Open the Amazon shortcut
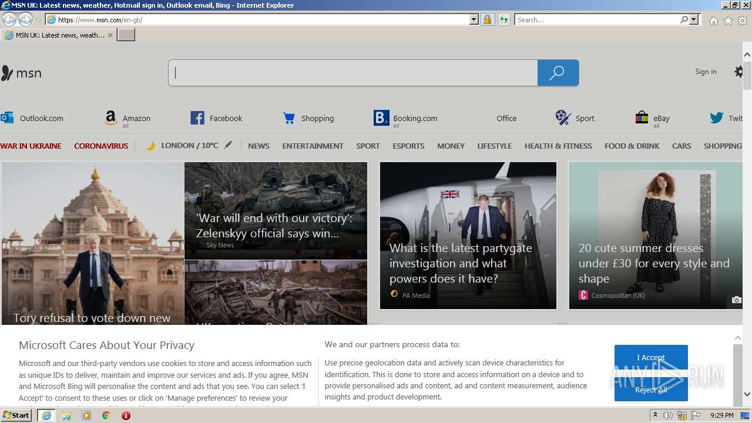 pyautogui.click(x=127, y=119)
